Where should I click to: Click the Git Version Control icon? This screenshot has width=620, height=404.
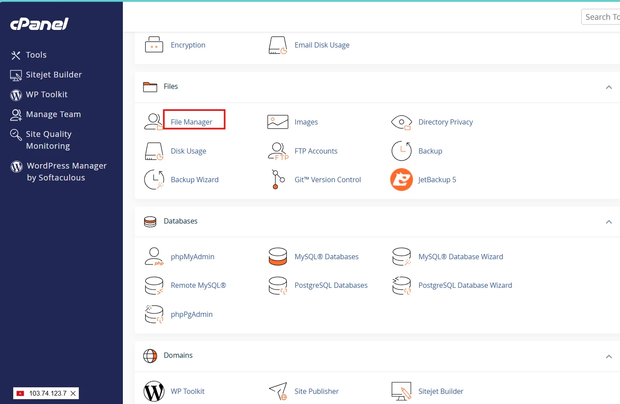coord(278,180)
